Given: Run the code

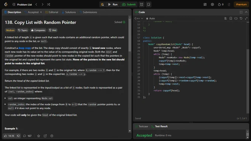Looking at the screenshot, I should (113, 4).
